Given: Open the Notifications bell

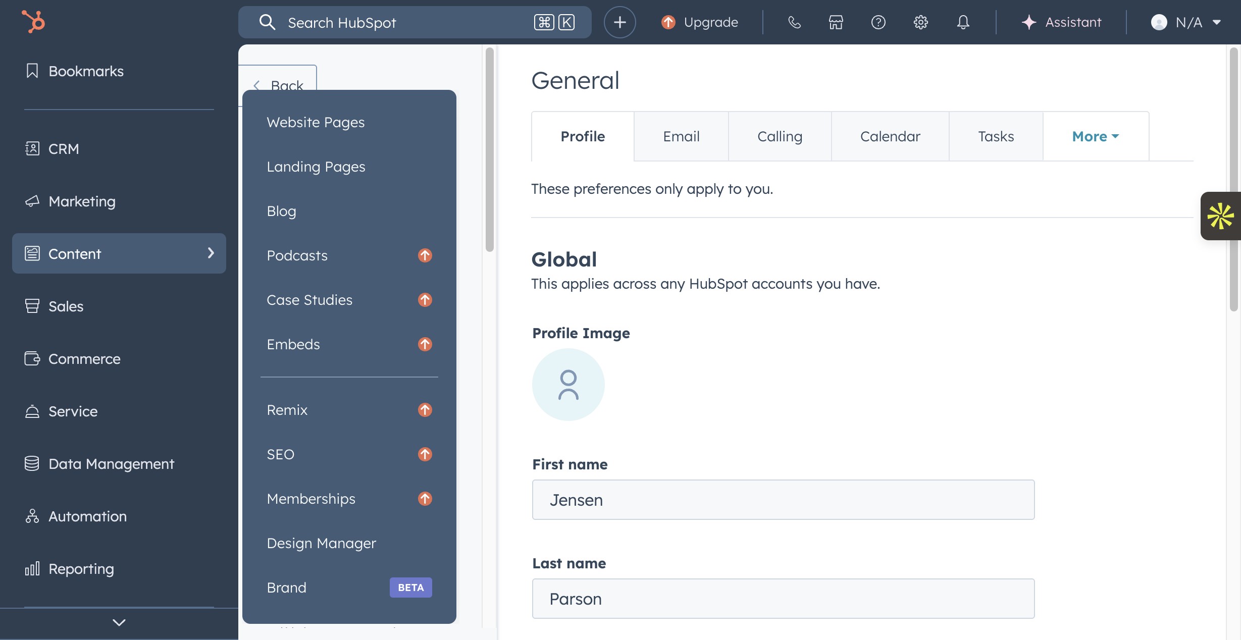Looking at the screenshot, I should coord(962,22).
